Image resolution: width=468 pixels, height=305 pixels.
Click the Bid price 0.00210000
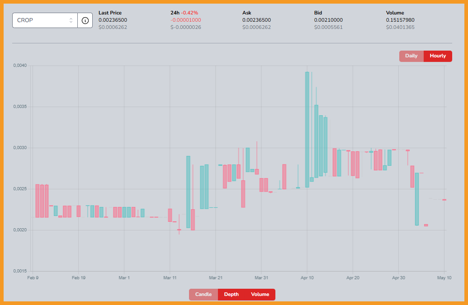point(328,20)
